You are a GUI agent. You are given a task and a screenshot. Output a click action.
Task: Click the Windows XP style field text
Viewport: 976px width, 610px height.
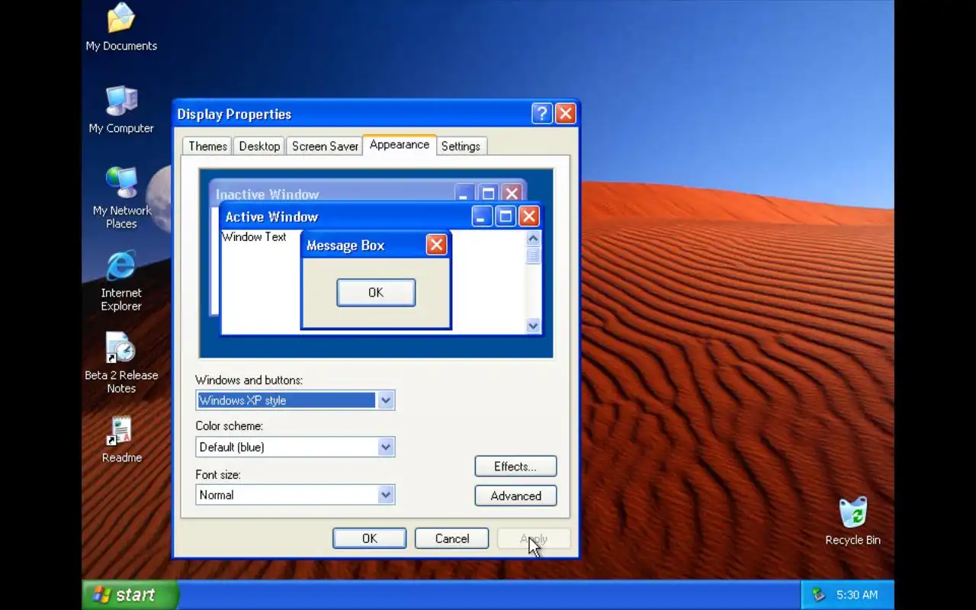(242, 400)
